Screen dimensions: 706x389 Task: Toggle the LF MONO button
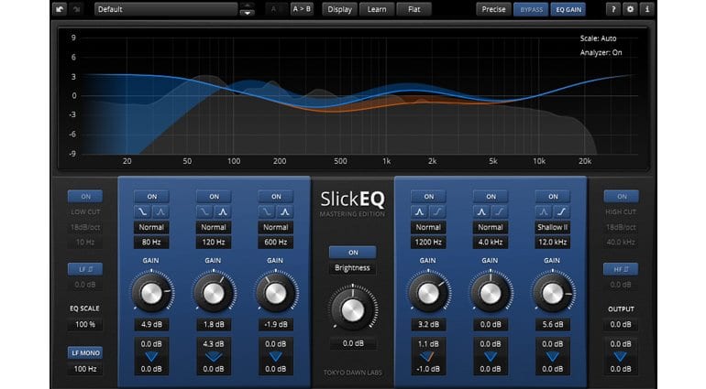85,353
